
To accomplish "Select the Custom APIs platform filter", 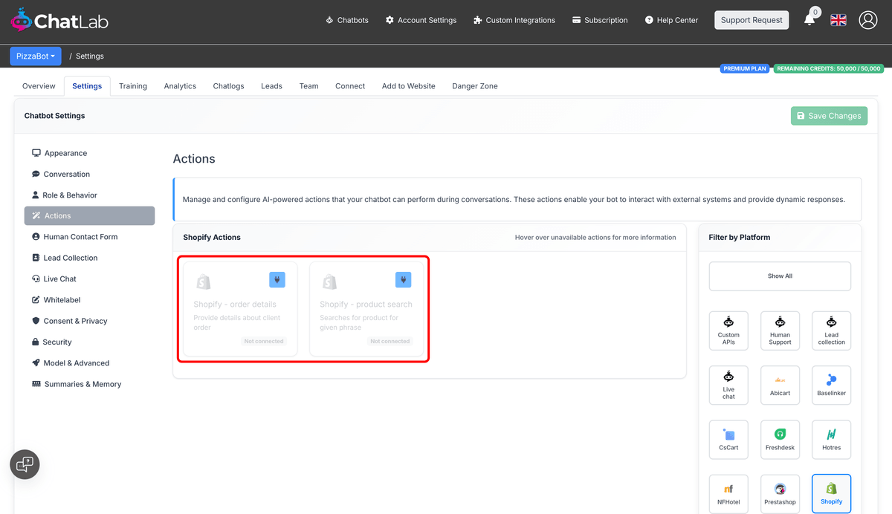I will tap(728, 330).
